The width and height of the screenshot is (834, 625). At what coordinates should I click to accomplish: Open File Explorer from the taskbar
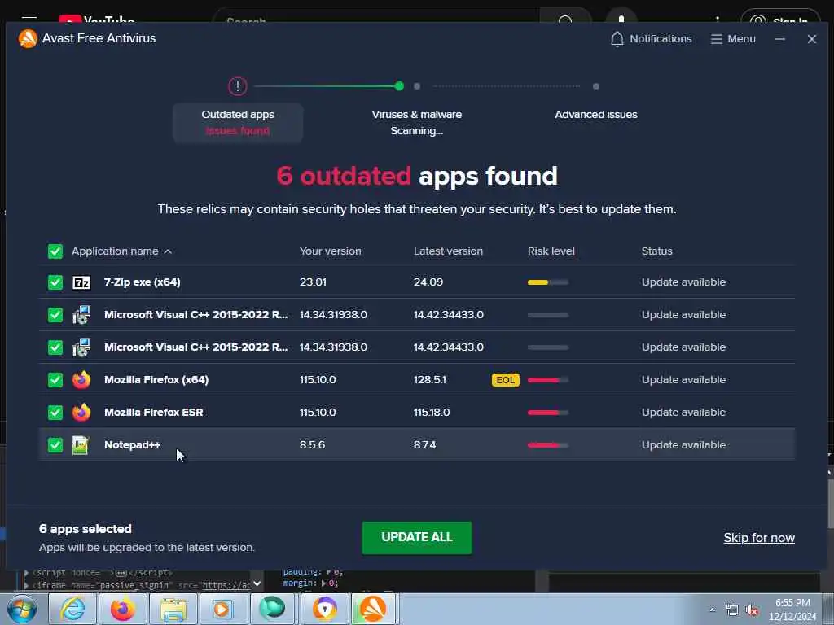click(x=173, y=609)
